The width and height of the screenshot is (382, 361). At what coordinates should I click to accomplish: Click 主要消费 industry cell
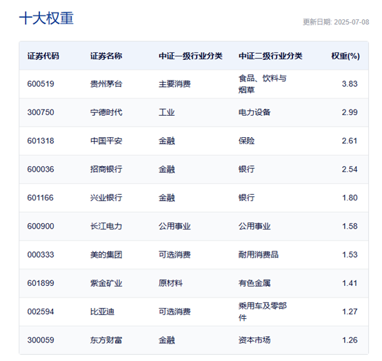(x=174, y=84)
